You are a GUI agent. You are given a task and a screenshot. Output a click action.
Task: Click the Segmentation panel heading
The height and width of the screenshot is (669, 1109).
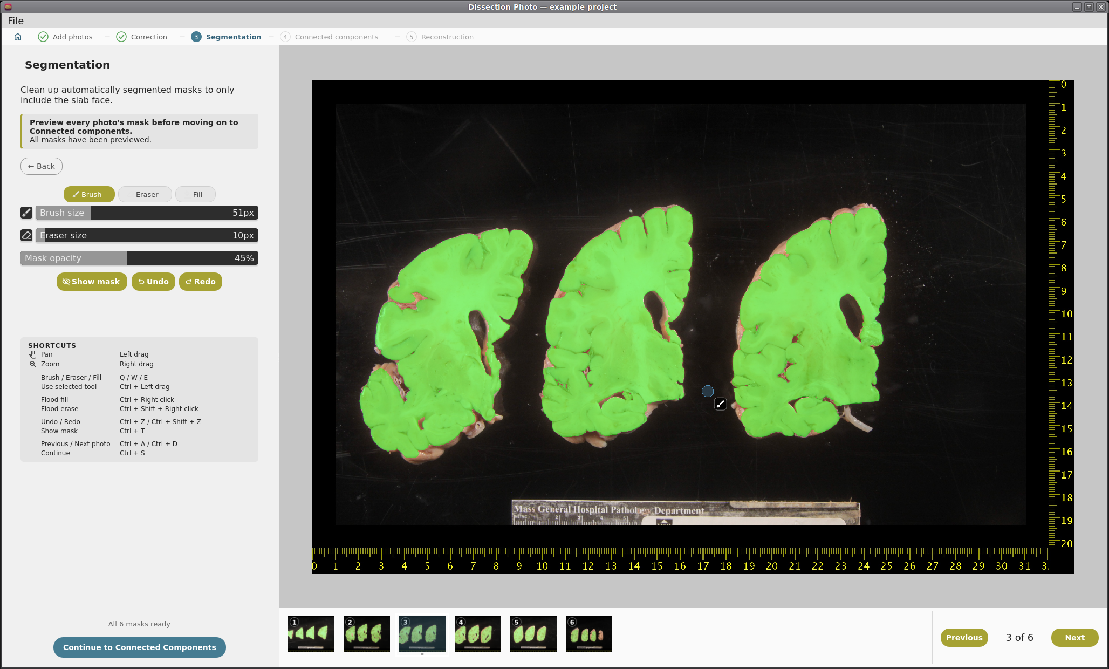[67, 65]
